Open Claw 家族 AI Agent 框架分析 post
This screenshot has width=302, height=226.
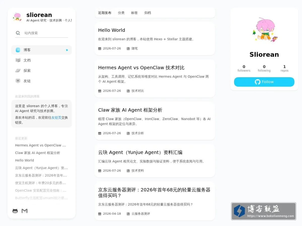130,110
